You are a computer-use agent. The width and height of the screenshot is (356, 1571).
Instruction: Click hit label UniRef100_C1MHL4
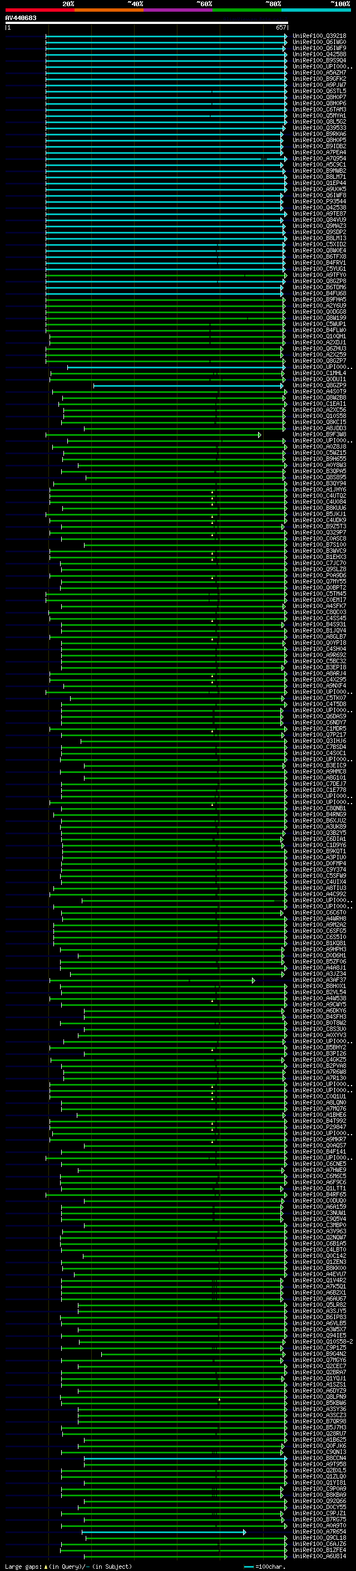(x=319, y=373)
